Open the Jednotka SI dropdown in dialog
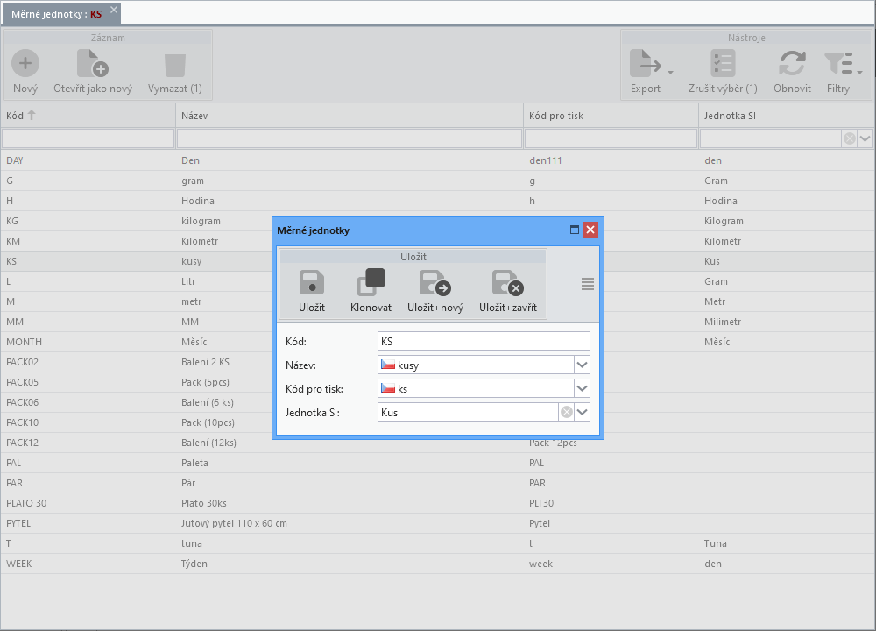Viewport: 876px width, 631px height. point(583,413)
